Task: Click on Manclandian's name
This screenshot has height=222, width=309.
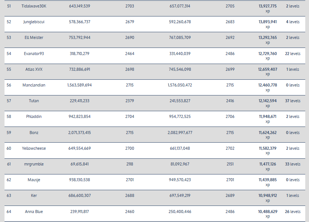Action: coord(34,85)
